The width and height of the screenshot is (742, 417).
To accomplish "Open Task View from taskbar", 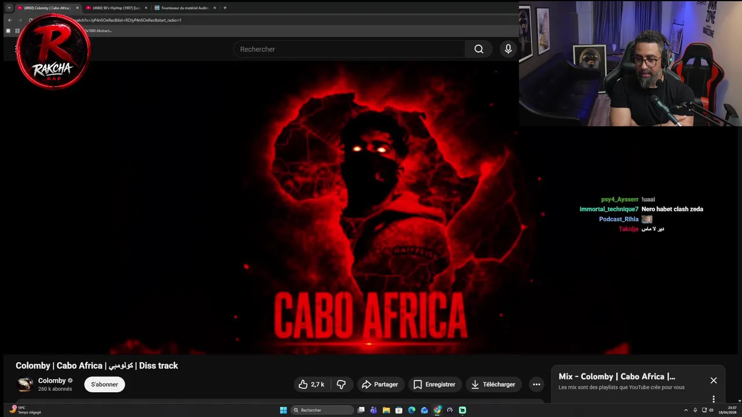I will [361, 410].
